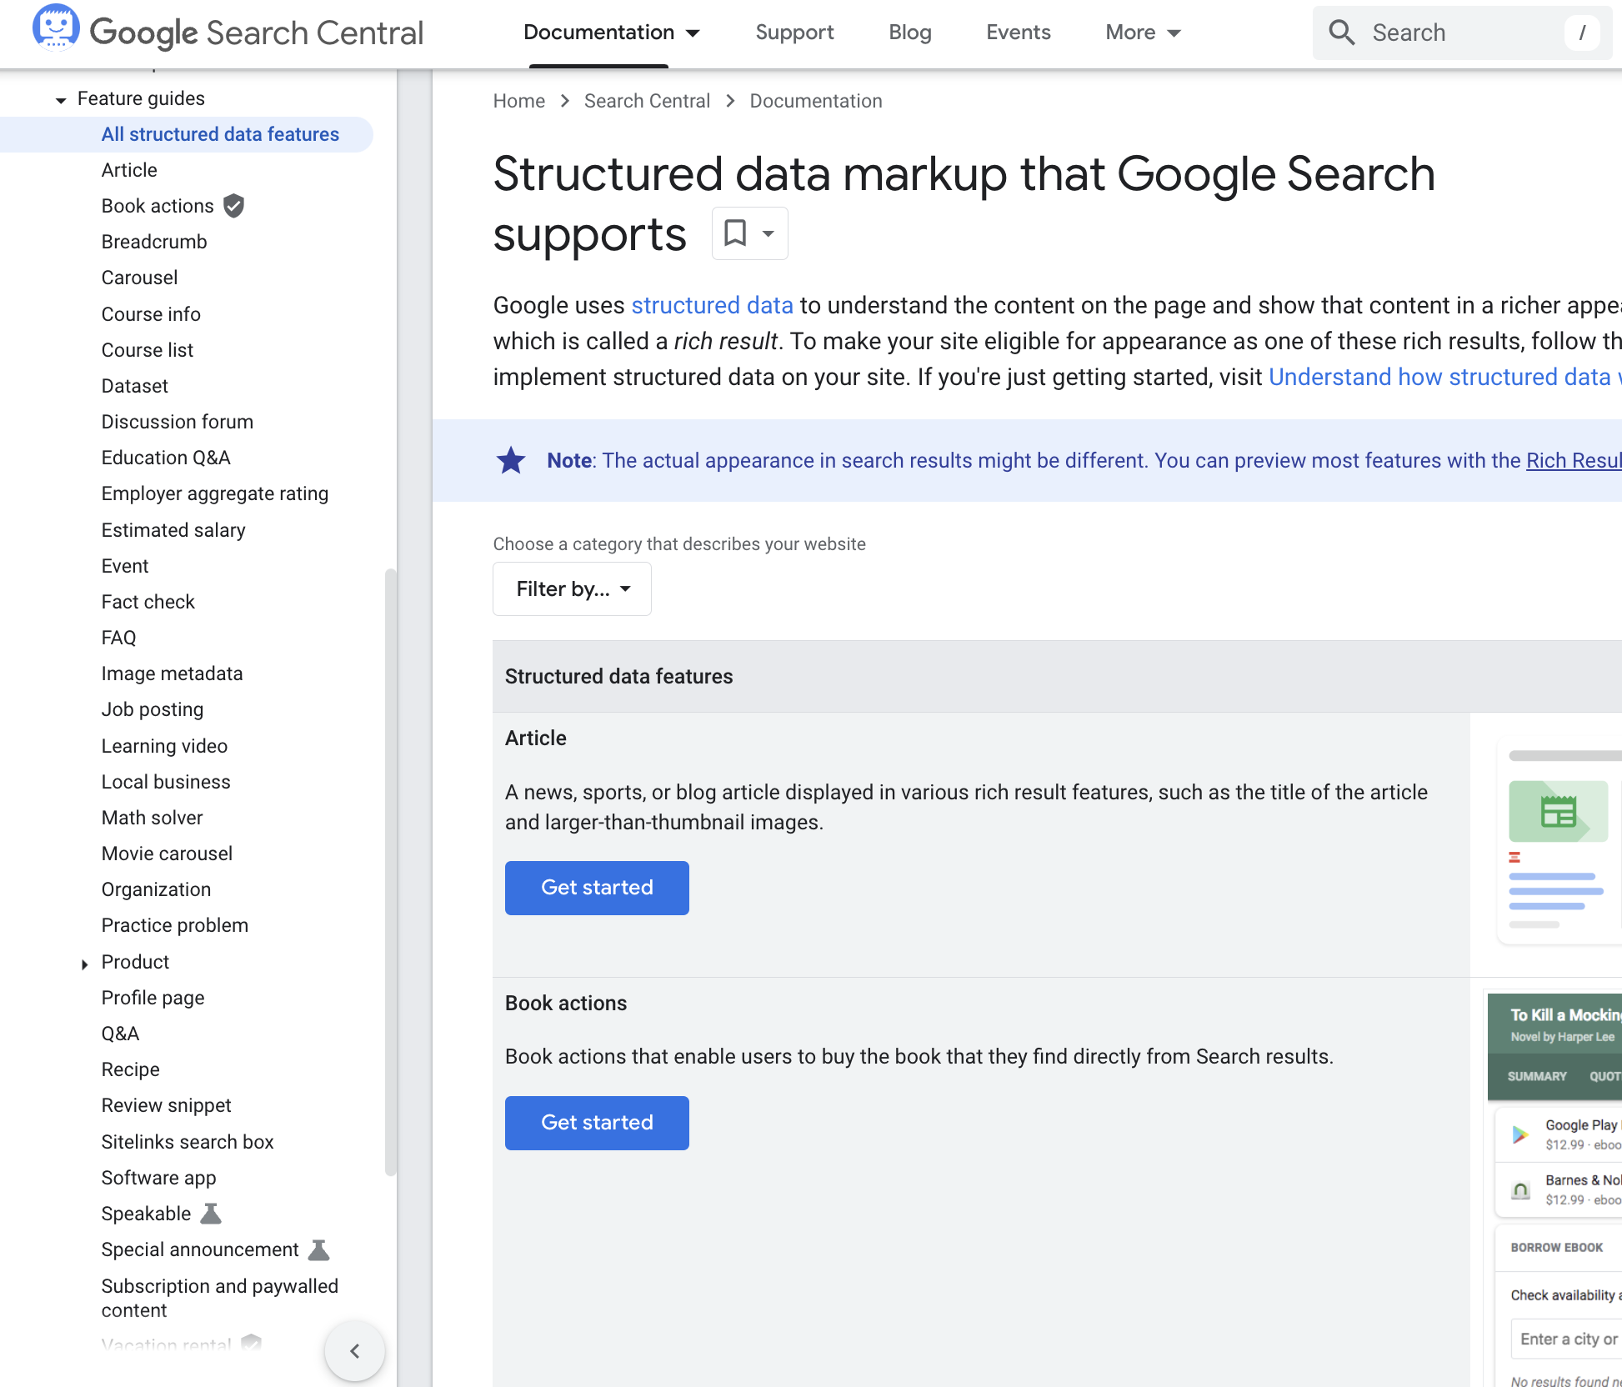The height and width of the screenshot is (1387, 1622).
Task: Click the flask icon beside Special announcement
Action: pos(319,1249)
